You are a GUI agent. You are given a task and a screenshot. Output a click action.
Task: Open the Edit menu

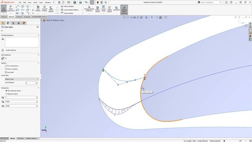pos(24,2)
